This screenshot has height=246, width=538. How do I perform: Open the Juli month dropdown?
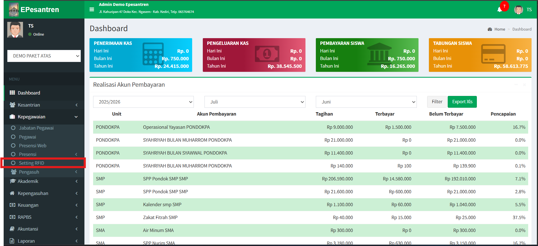click(x=255, y=102)
